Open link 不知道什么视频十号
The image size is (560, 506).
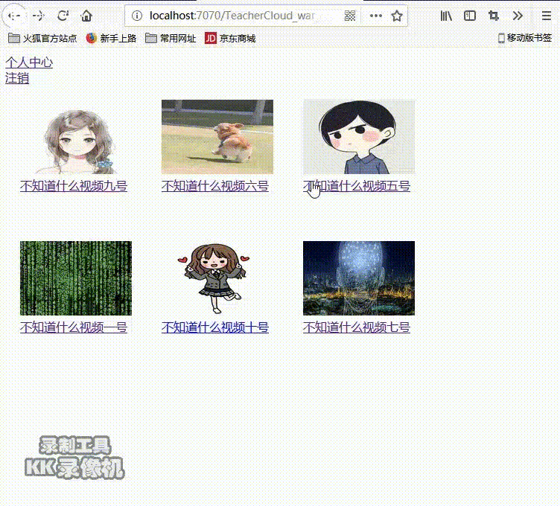click(215, 327)
